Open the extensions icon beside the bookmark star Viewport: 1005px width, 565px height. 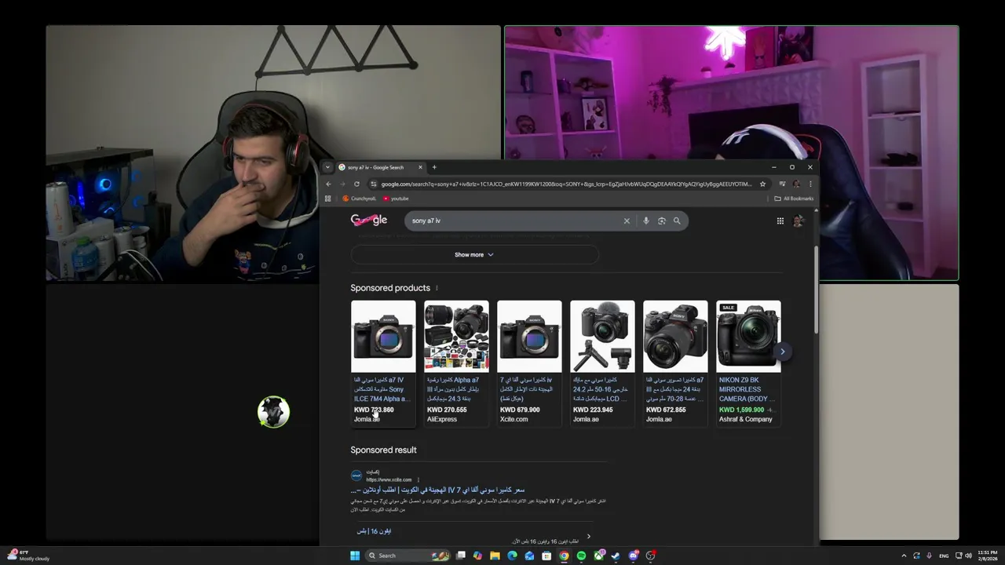coord(782,184)
